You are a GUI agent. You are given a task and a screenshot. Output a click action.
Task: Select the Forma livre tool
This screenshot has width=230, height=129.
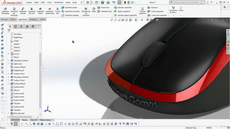click(x=57, y=11)
